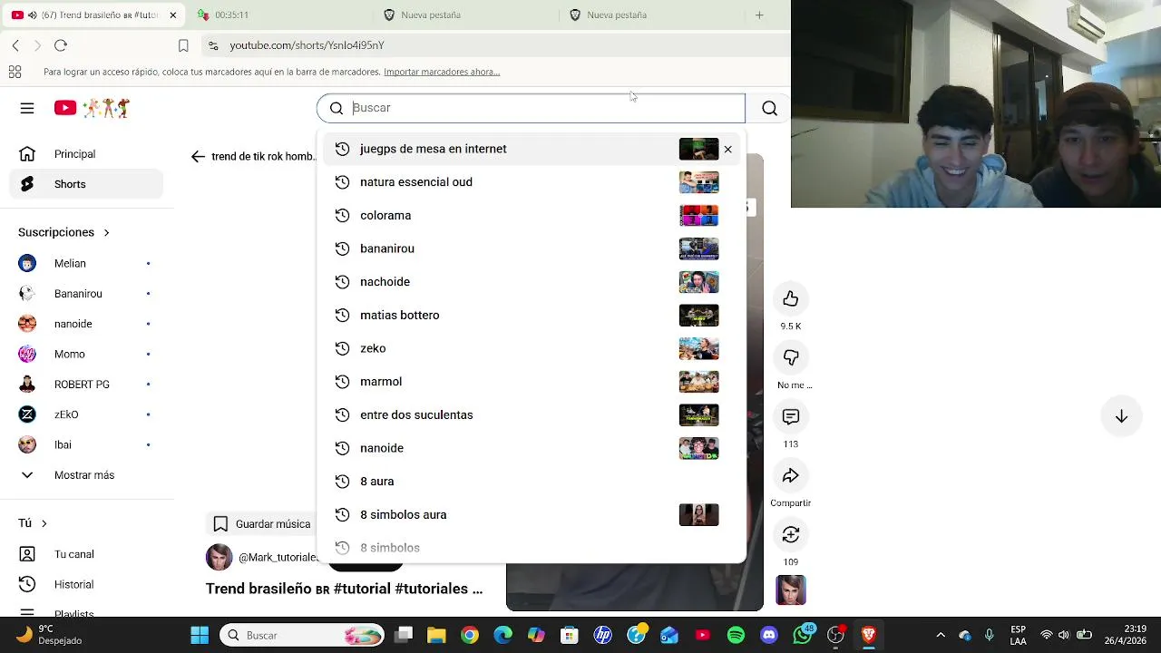Like the short with thumbs up

(x=791, y=299)
